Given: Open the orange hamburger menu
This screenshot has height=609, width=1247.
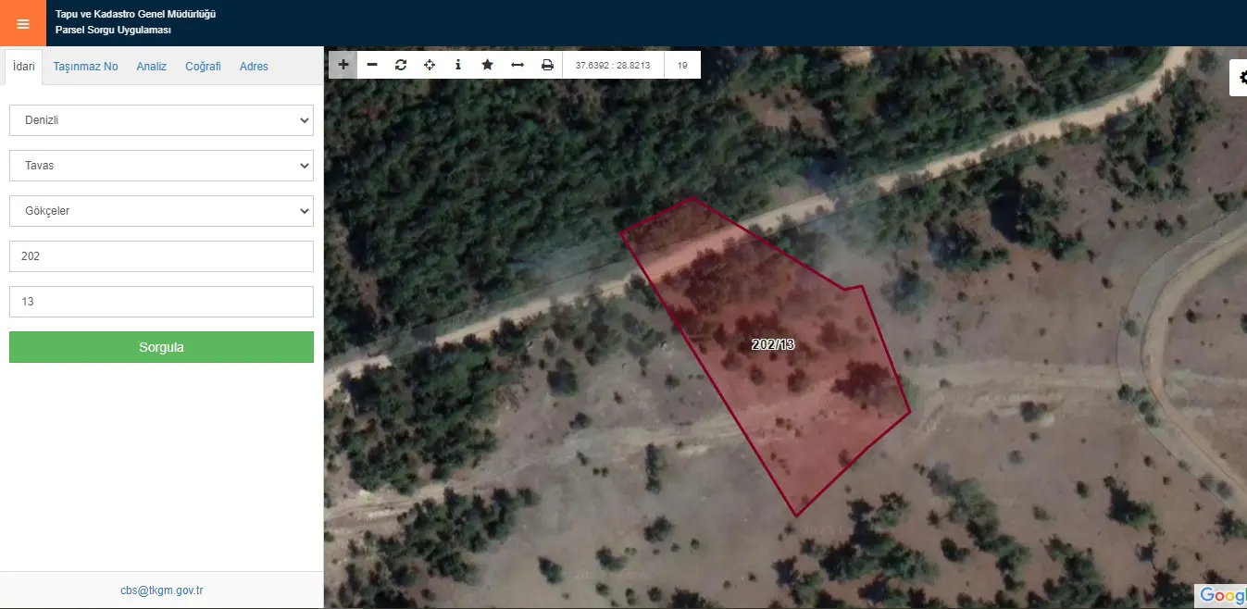Looking at the screenshot, I should coord(23,23).
